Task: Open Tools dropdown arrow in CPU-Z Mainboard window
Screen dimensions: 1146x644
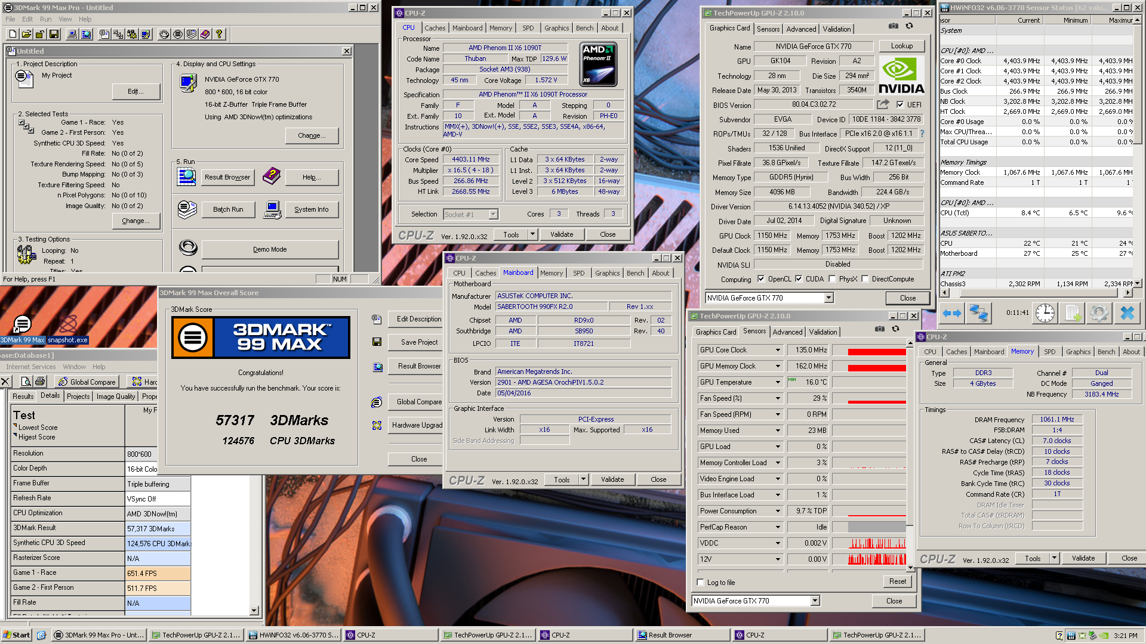Action: click(583, 479)
